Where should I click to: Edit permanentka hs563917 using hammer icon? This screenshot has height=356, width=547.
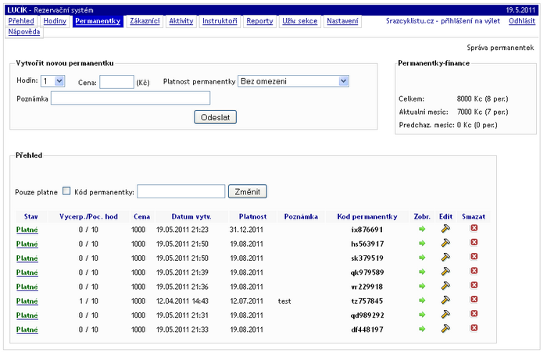pos(445,243)
